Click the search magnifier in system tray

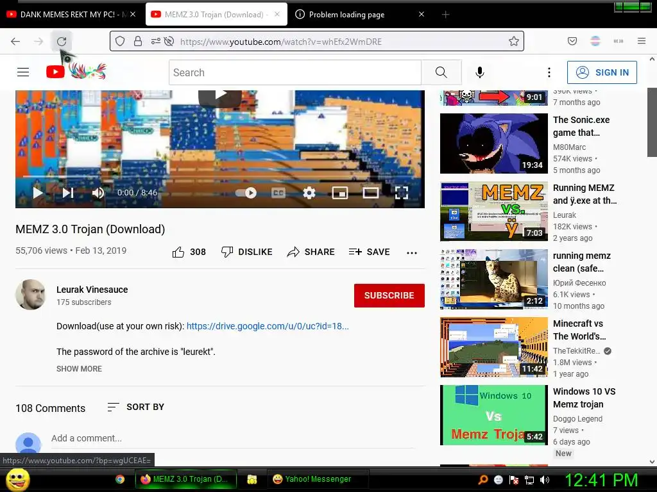click(483, 480)
